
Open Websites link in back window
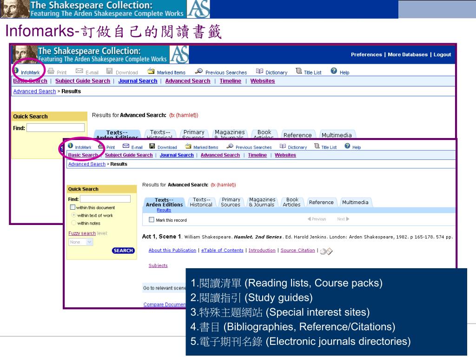[263, 81]
